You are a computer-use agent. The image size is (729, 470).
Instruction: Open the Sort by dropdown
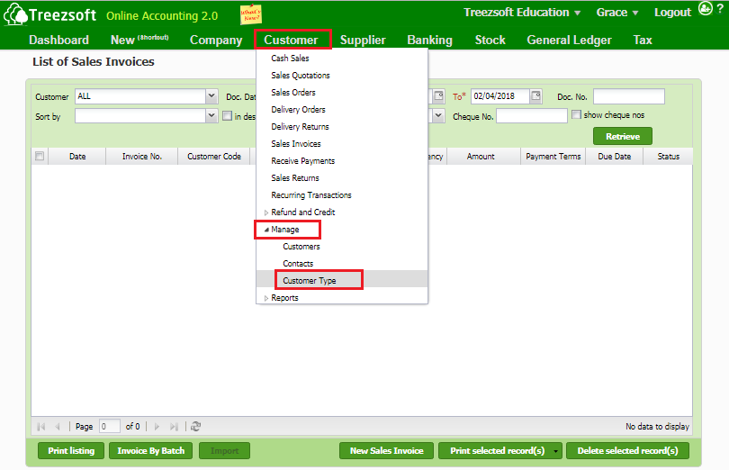coord(211,115)
